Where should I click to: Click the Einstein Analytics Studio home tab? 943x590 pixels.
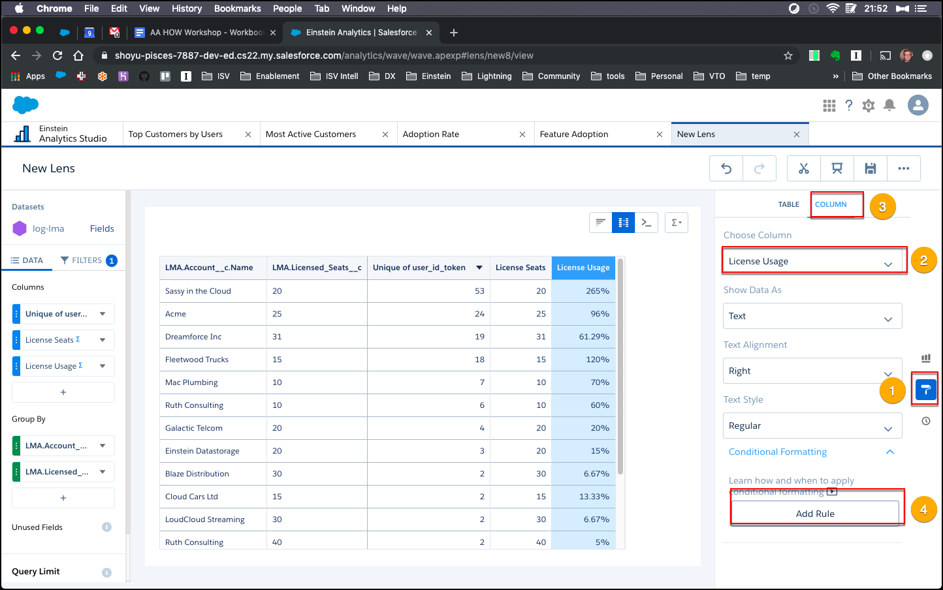[x=62, y=134]
